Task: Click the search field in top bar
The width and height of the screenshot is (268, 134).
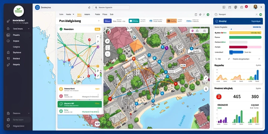Action: 111,8
